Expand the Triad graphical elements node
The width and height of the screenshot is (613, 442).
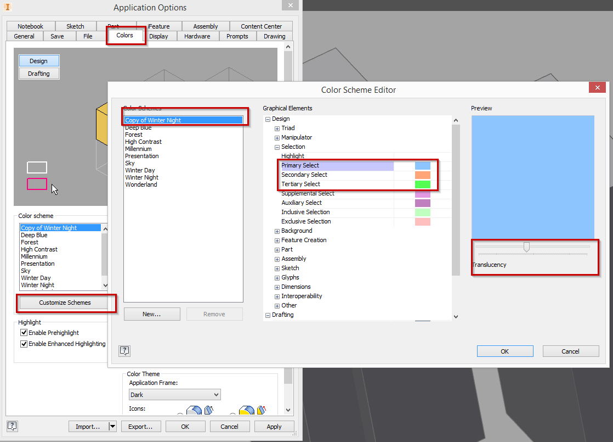276,128
